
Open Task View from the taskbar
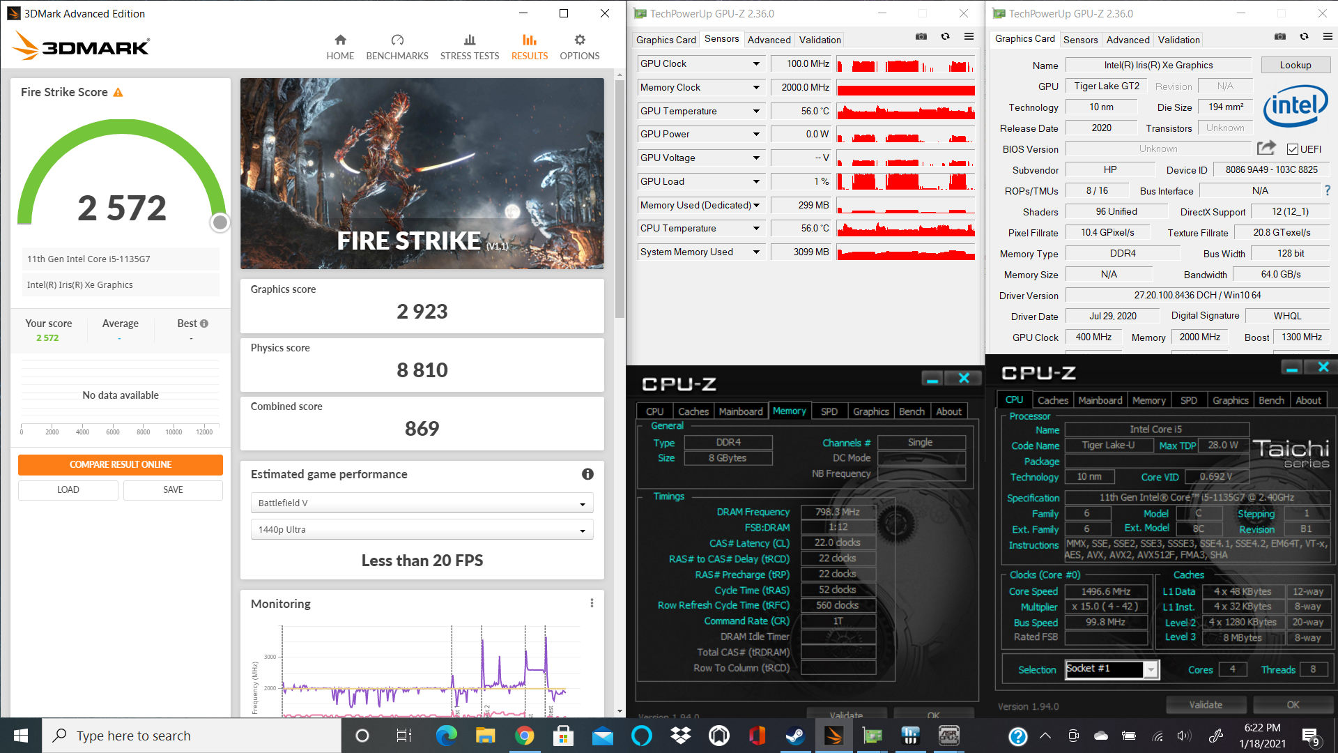(404, 736)
